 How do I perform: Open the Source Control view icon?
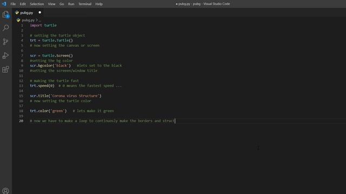coord(5,41)
